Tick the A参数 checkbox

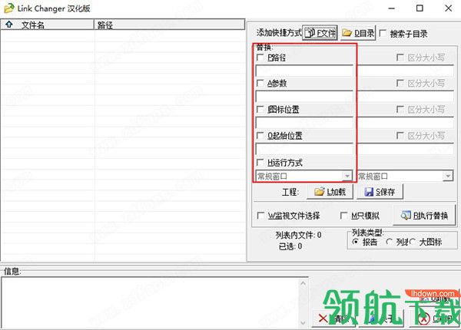coord(260,83)
